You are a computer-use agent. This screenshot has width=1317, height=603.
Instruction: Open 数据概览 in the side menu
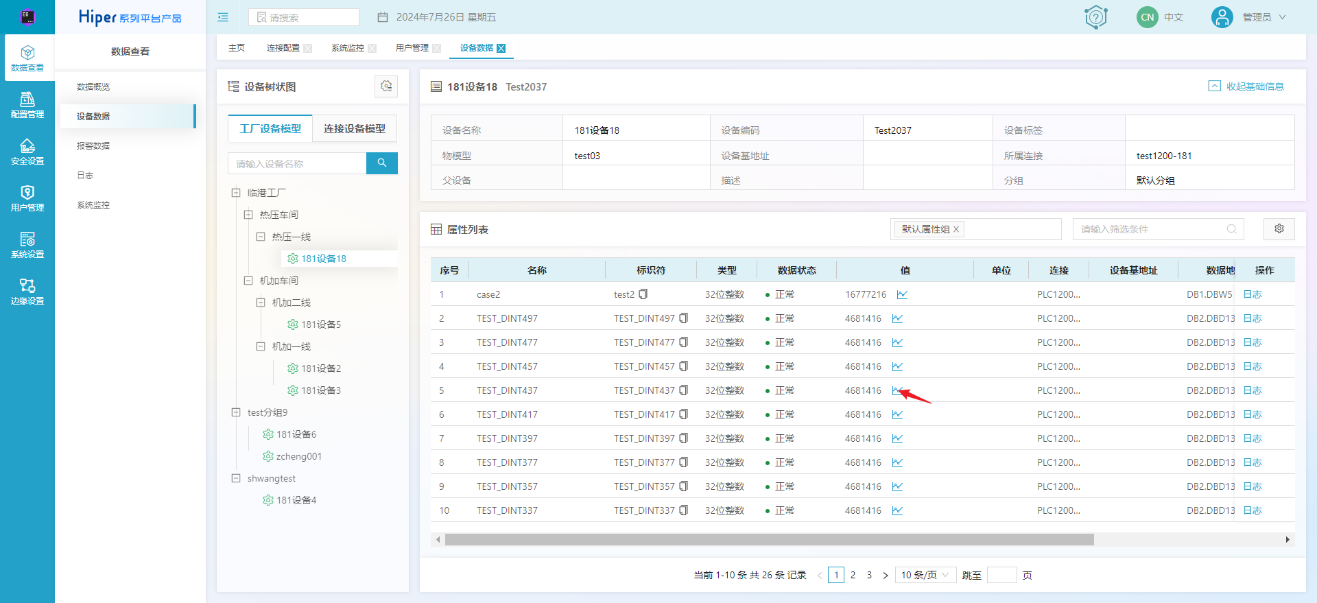coord(93,87)
